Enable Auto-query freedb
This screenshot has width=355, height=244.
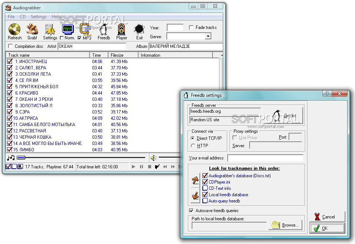click(205, 201)
